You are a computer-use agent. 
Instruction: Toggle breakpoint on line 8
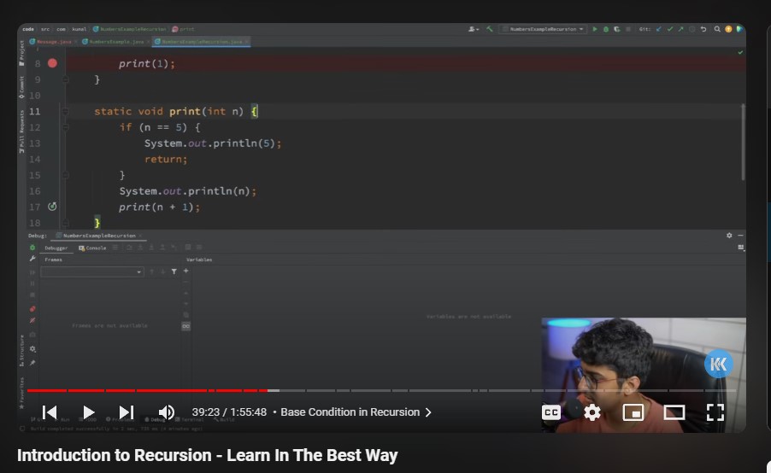pyautogui.click(x=52, y=63)
